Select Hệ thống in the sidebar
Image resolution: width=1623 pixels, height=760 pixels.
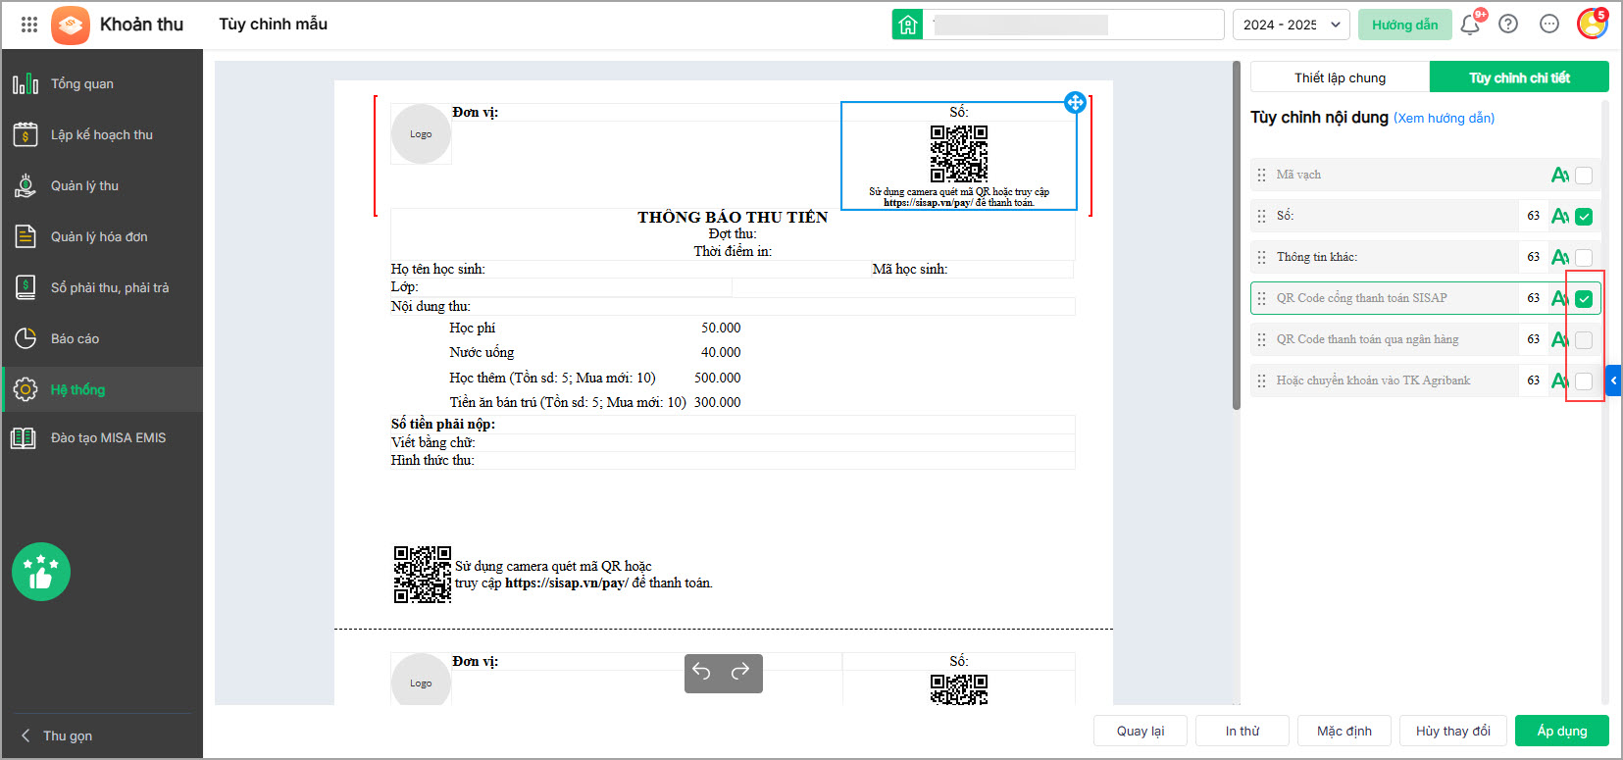(102, 389)
